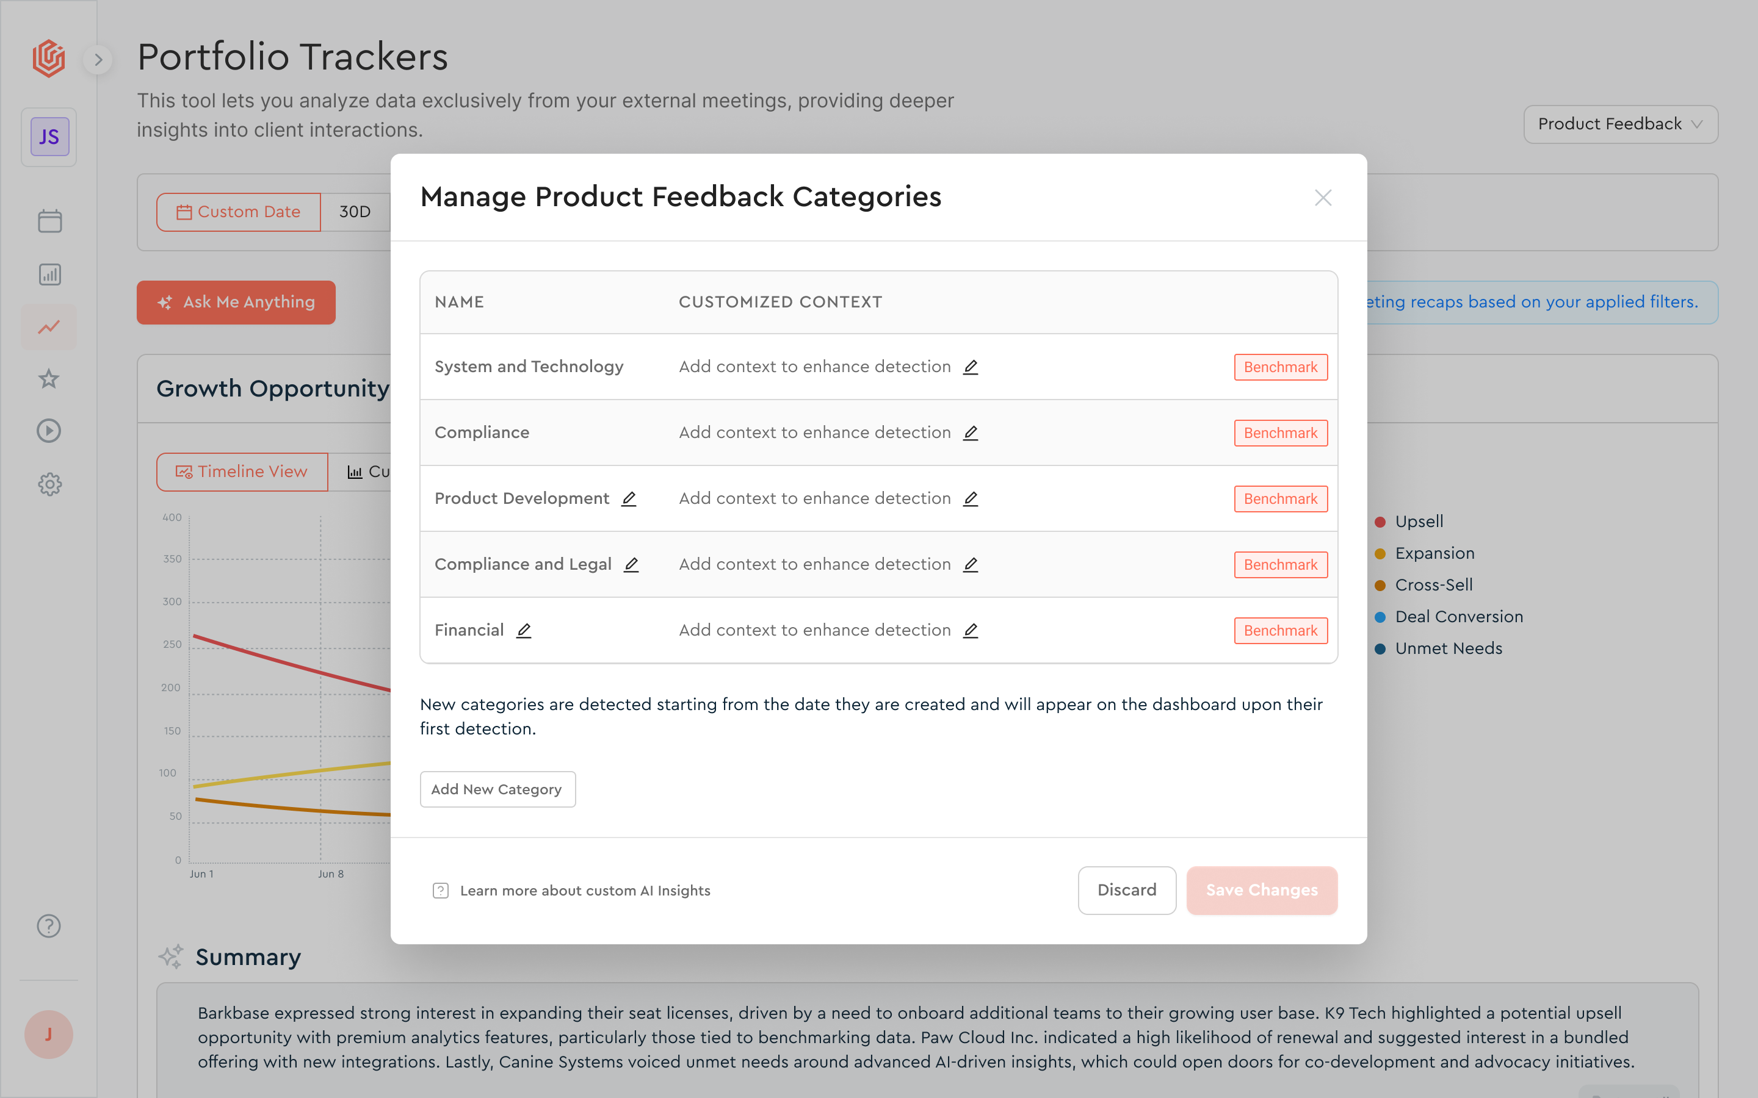Toggle the Upsell legend series

tap(1418, 522)
